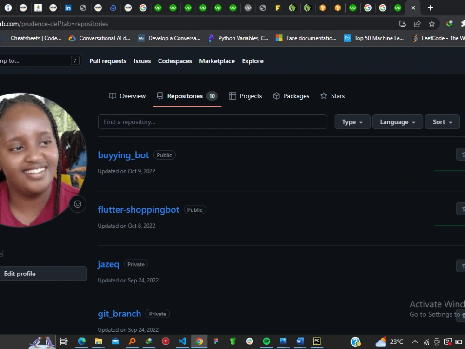465x349 pixels.
Task: Go to Pull requests
Action: [x=108, y=61]
